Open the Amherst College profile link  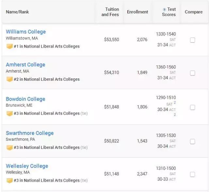pos(25,65)
